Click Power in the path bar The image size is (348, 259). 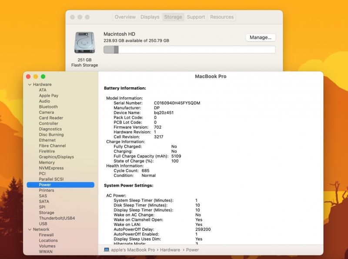(x=192, y=250)
